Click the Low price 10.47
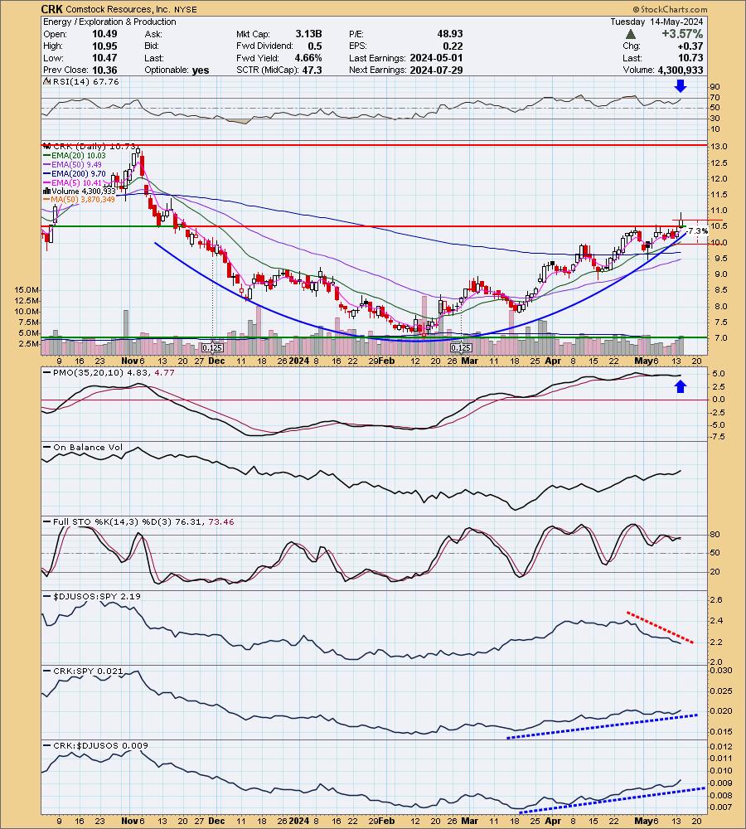Screen dimensions: 746x829 [104, 58]
